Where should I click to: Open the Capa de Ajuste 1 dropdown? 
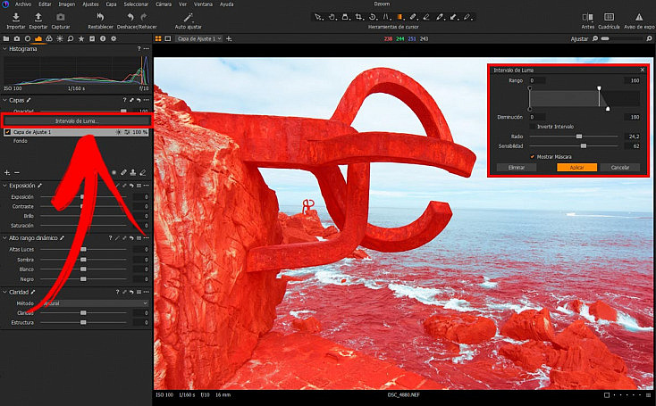[x=198, y=38]
